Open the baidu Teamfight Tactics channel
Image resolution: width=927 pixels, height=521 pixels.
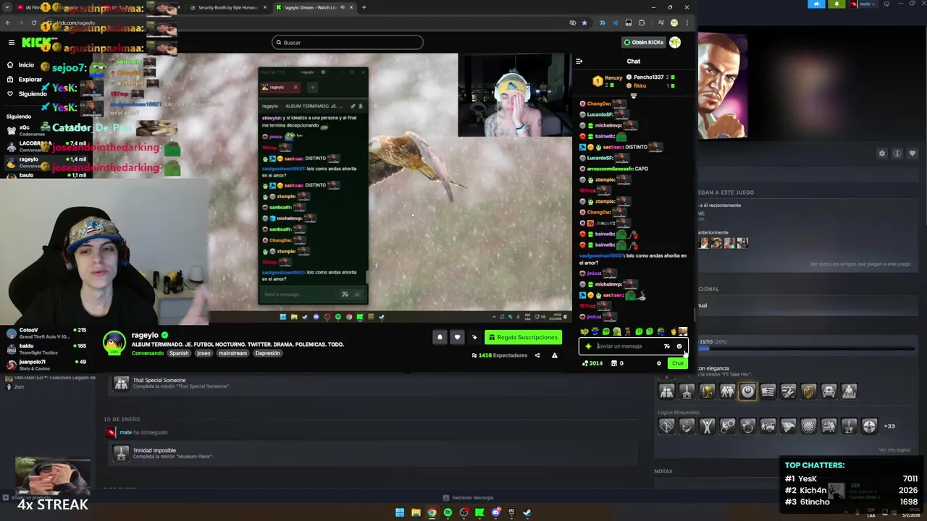[x=45, y=349]
